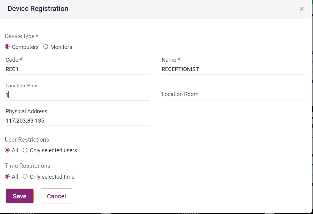This screenshot has height=214, width=313.
Task: Click the Location Room field
Action: [233, 94]
